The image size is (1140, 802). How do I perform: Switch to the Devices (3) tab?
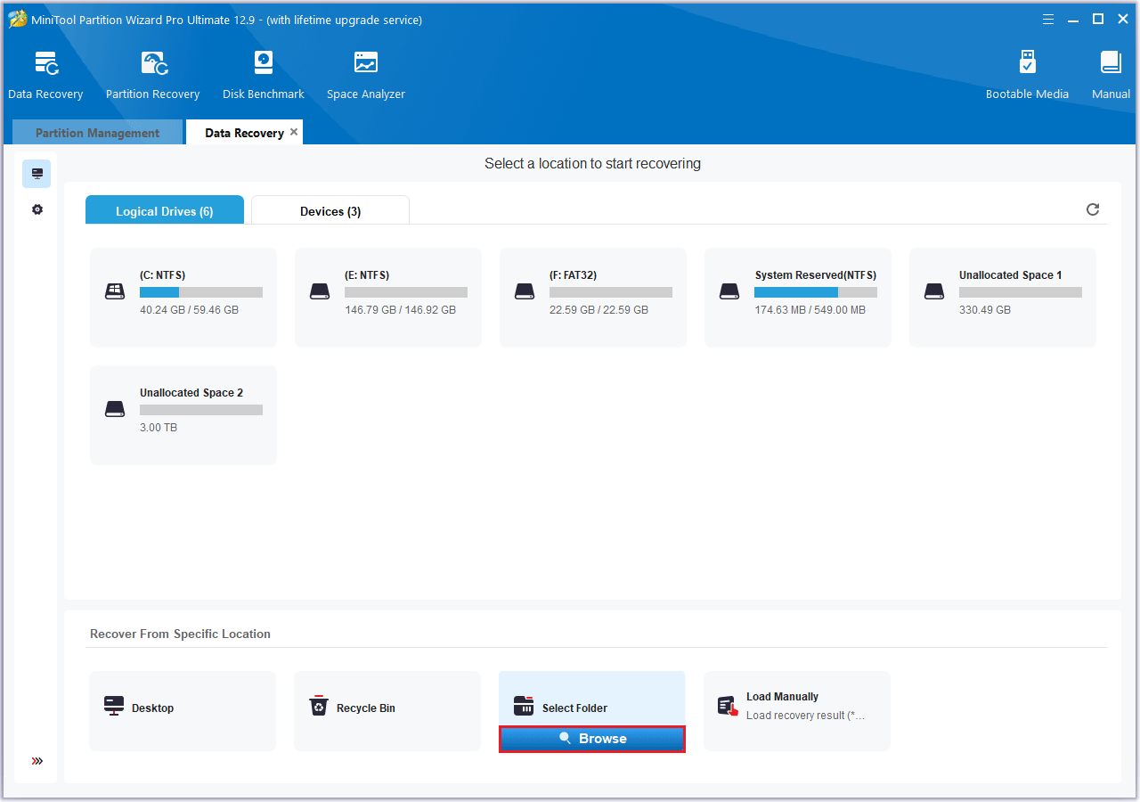pos(330,211)
